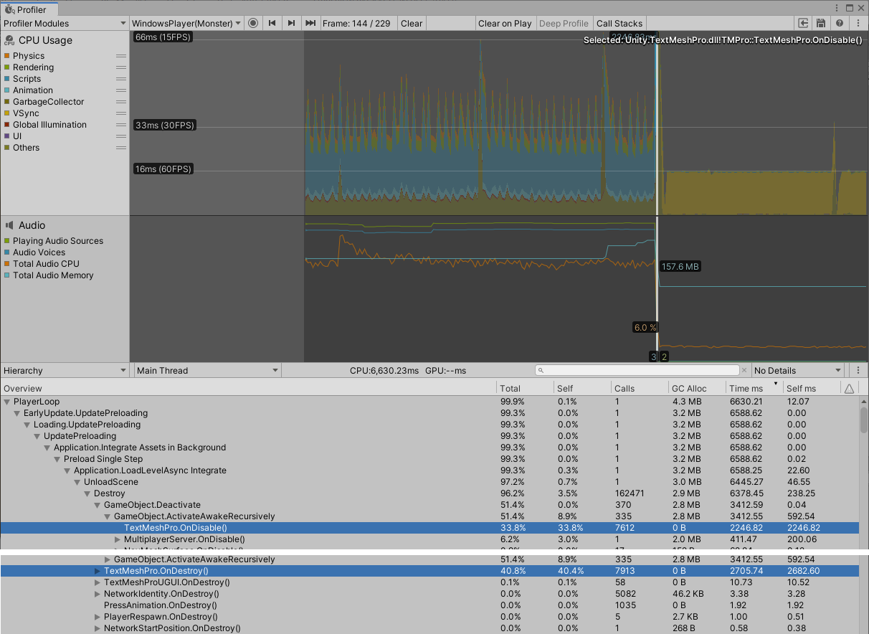Expand the TextMeshPro.OnDestroy() entry
Viewport: 869px width, 634px height.
pos(97,570)
